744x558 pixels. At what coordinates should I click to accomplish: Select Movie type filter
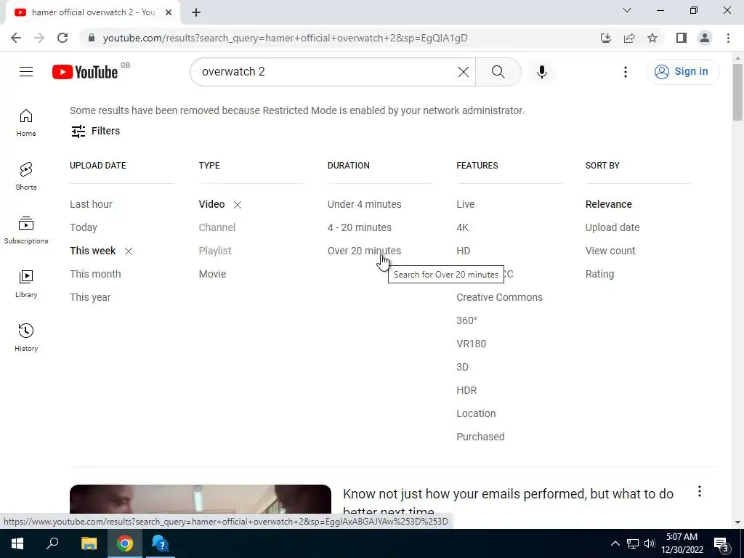(x=212, y=274)
